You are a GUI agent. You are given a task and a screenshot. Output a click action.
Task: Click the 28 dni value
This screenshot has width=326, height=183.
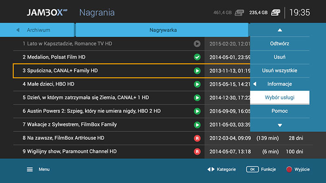pos(296,138)
